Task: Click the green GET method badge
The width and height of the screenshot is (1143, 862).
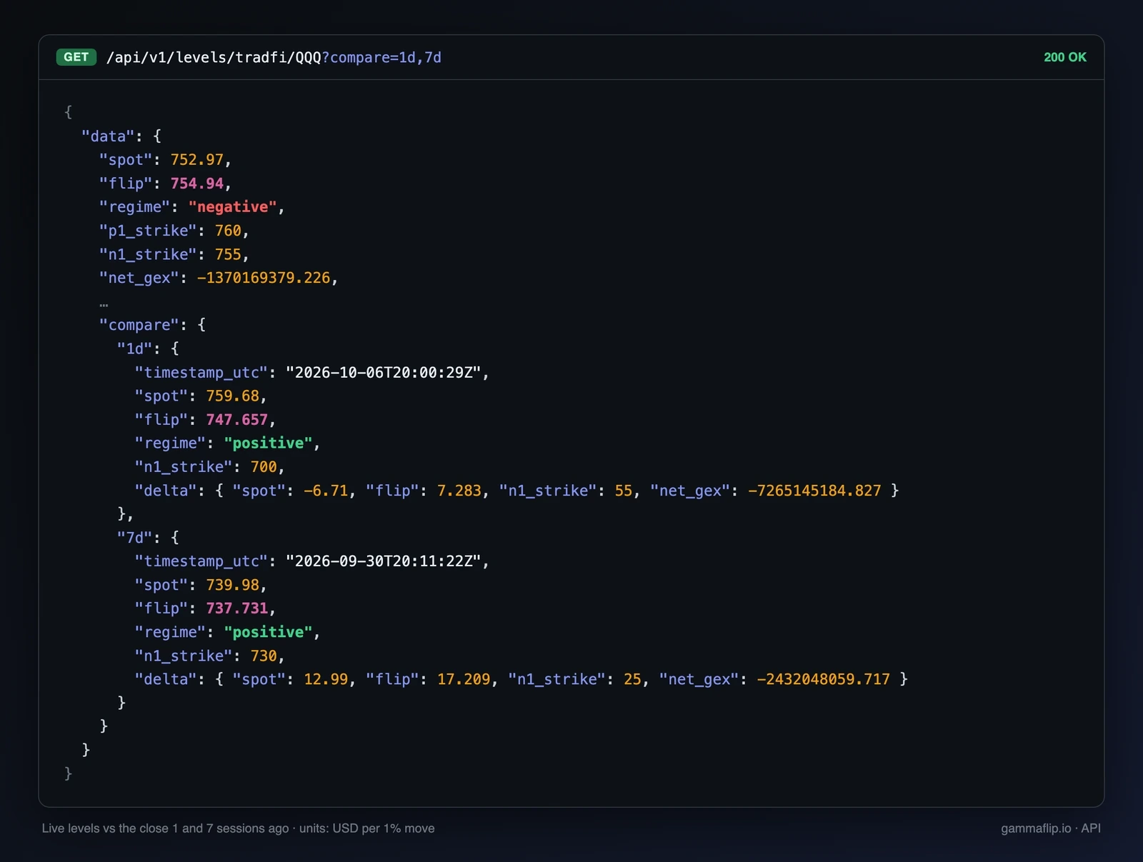Action: [x=76, y=57]
